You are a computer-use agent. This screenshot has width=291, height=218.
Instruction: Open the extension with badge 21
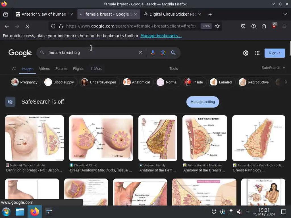click(274, 26)
